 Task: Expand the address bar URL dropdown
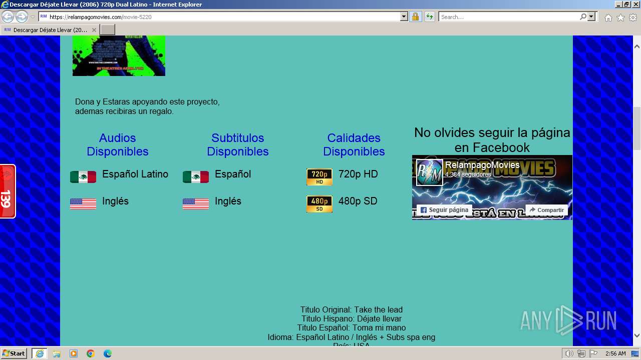(x=404, y=17)
